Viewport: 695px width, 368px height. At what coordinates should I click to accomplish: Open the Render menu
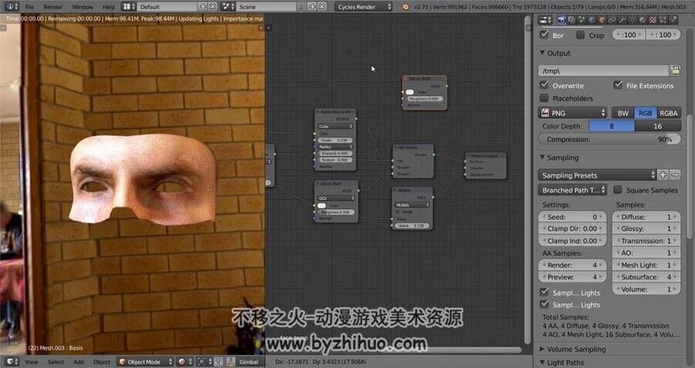53,7
